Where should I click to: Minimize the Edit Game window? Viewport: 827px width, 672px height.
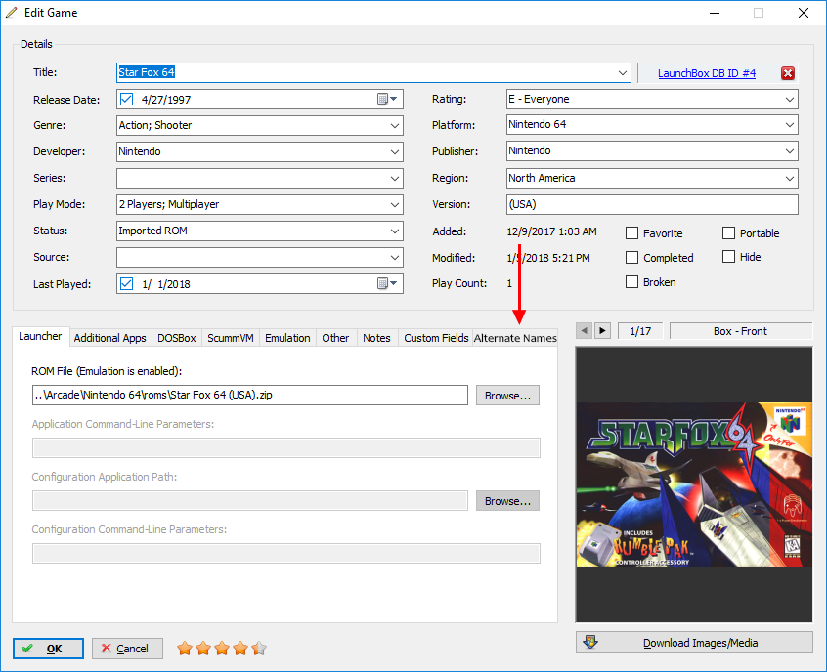(715, 13)
